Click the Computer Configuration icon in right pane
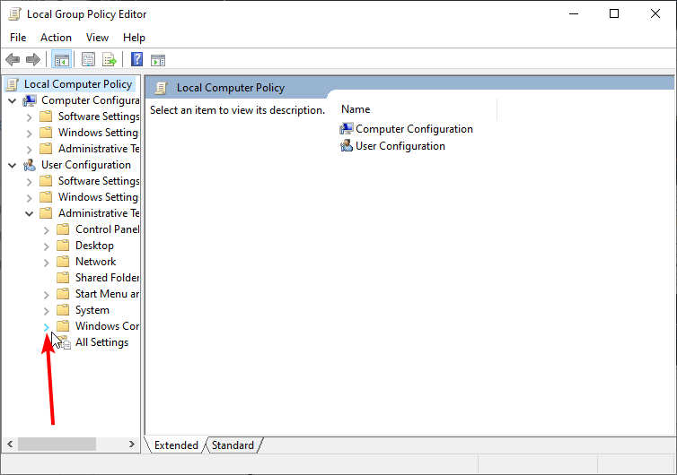Image resolution: width=677 pixels, height=475 pixels. click(347, 128)
